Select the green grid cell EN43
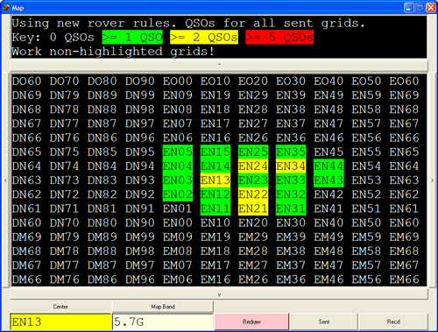The image size is (438, 332). pos(328,180)
